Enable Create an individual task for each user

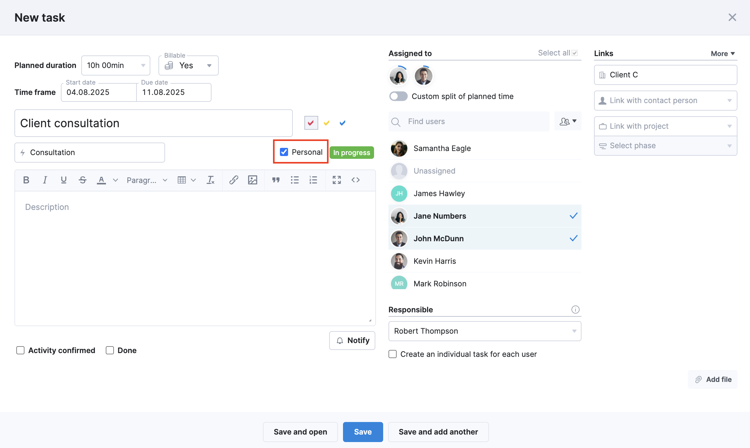tap(392, 354)
